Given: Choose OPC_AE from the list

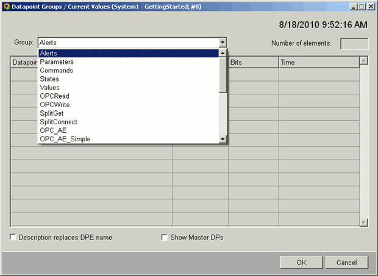Looking at the screenshot, I should click(53, 130).
